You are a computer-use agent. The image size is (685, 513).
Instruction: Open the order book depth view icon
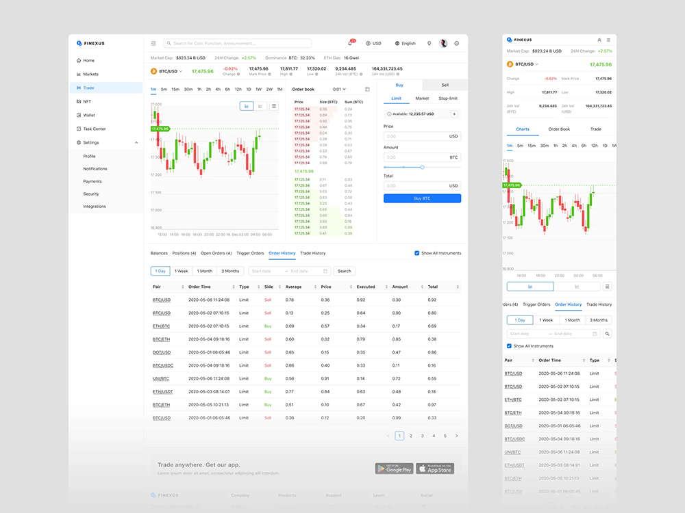point(368,89)
